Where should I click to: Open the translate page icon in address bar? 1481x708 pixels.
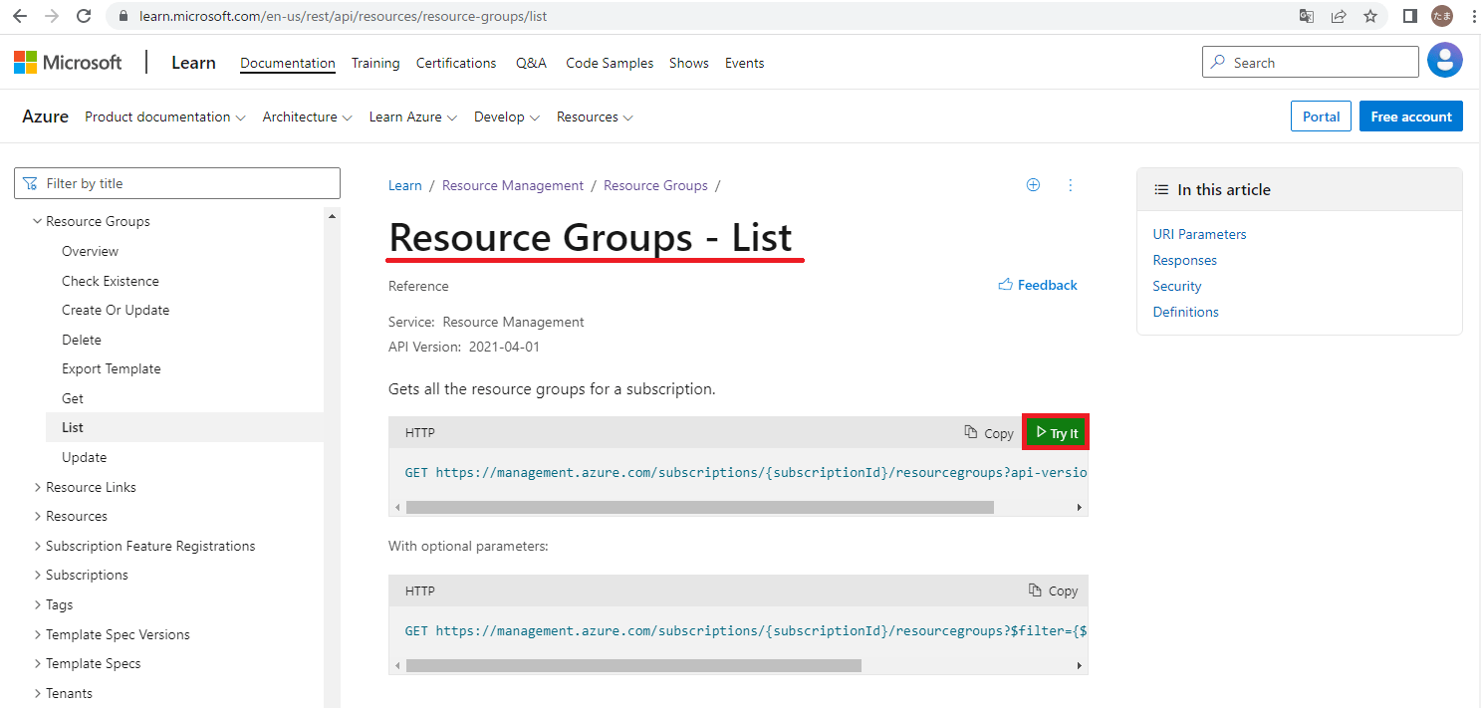click(1307, 16)
